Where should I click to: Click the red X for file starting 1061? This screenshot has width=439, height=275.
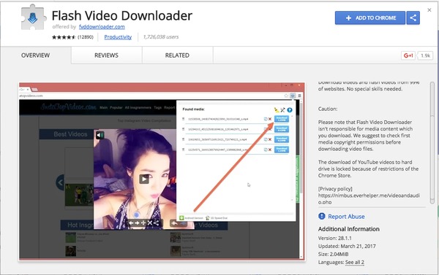[x=270, y=139]
